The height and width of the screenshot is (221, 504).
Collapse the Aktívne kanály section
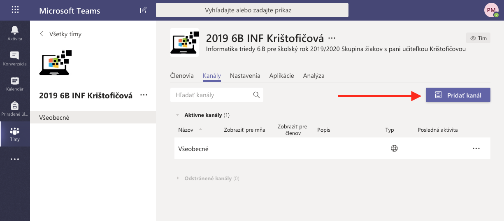coord(177,115)
